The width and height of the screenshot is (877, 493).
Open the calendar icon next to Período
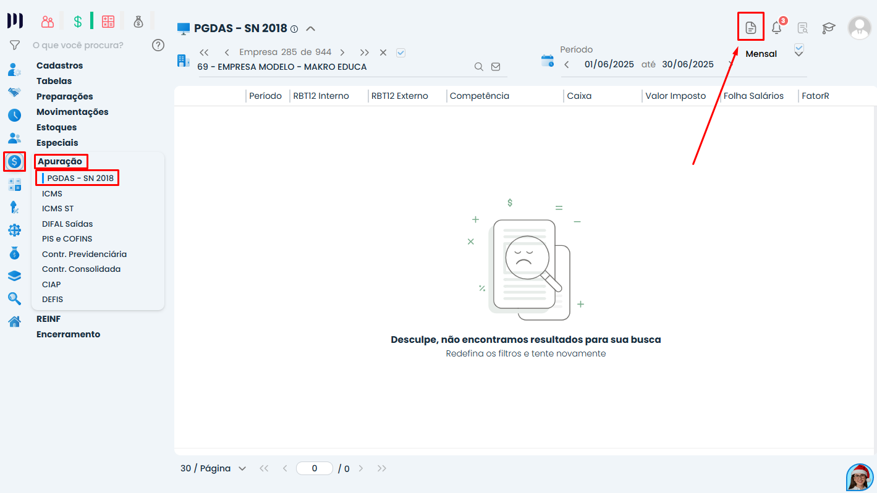pos(548,61)
